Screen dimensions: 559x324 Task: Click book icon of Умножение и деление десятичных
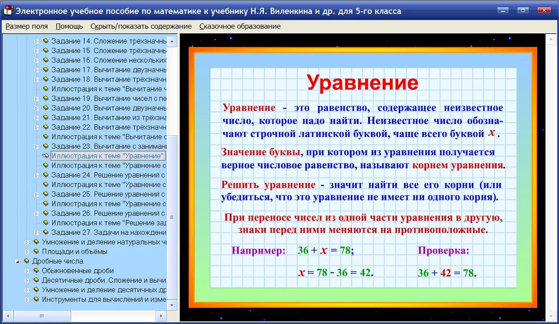pyautogui.click(x=36, y=290)
